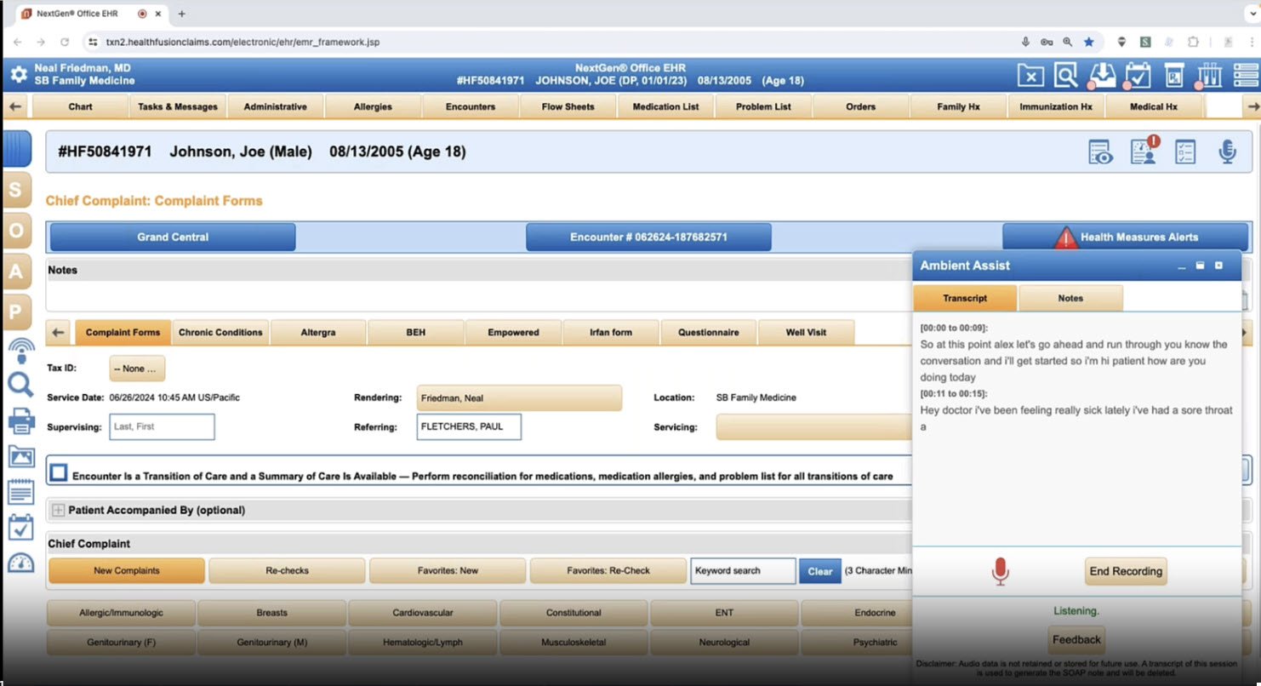This screenshot has width=1261, height=686.
Task: Check the Transition of Care checkbox
Action: (x=58, y=474)
